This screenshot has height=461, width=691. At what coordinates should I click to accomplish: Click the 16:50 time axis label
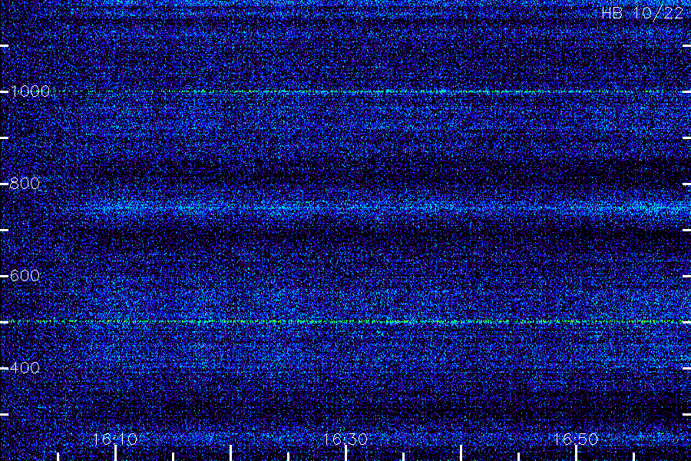coord(576,439)
